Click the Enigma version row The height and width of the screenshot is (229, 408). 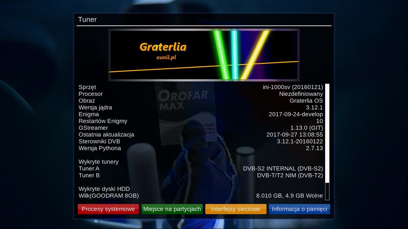201,114
